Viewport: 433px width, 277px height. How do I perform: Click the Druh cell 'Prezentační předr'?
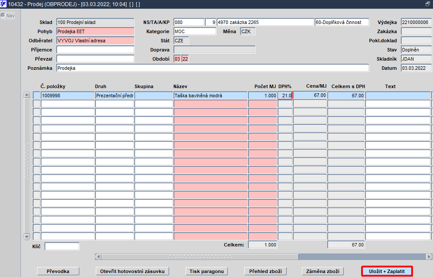pyautogui.click(x=114, y=96)
